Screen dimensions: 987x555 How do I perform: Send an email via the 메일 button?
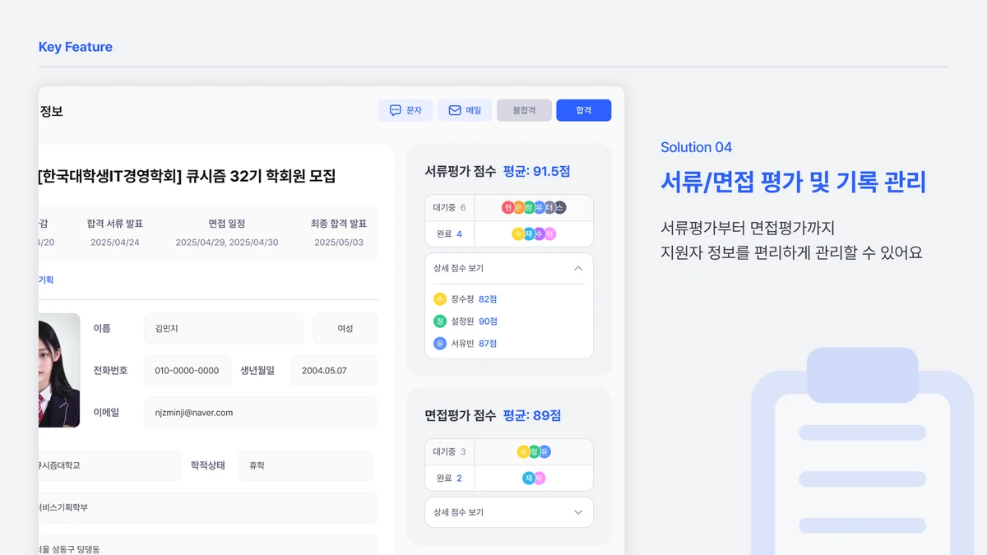465,110
